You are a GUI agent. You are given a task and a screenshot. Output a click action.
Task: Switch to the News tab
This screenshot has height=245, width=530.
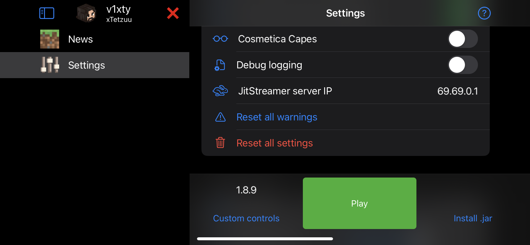[x=80, y=39]
